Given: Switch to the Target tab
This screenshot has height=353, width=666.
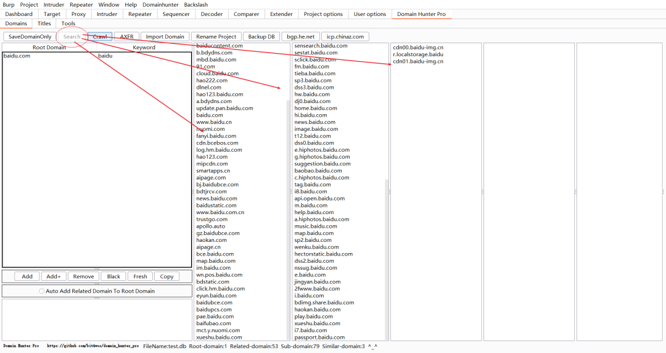Looking at the screenshot, I should pyautogui.click(x=52, y=14).
